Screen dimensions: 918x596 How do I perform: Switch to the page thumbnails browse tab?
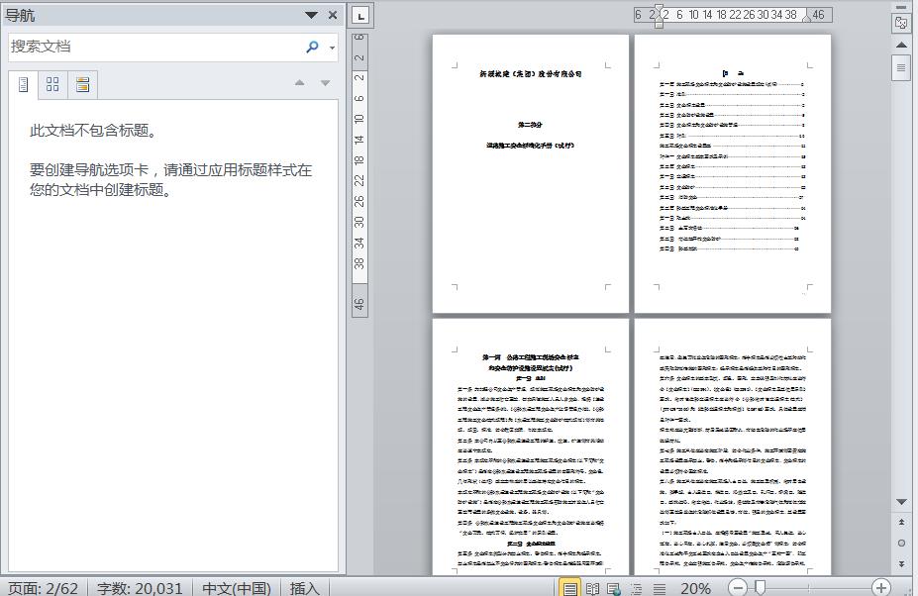pyautogui.click(x=52, y=85)
